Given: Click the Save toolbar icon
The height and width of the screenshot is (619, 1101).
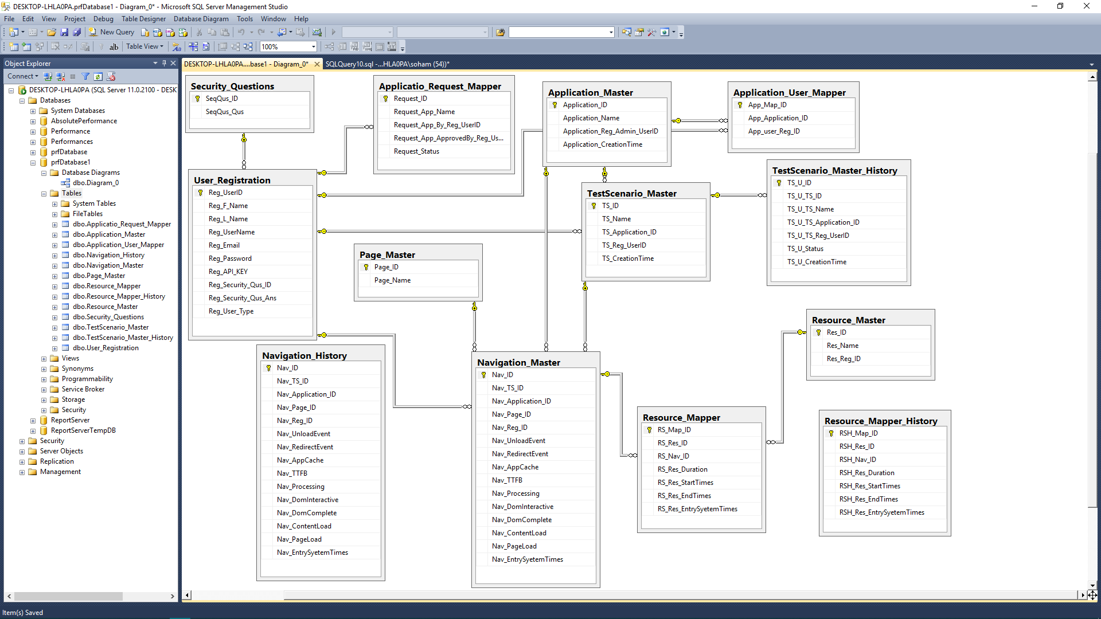Looking at the screenshot, I should click(x=64, y=33).
